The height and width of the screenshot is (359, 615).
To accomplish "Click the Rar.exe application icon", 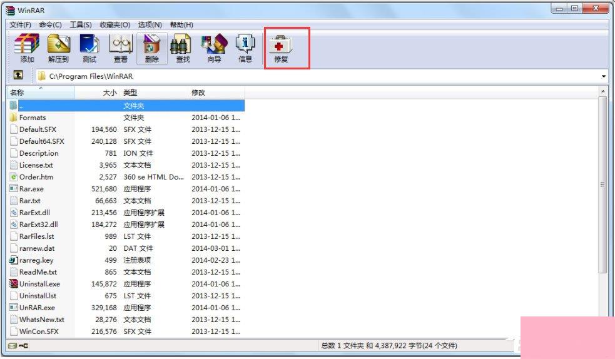I will pos(13,188).
